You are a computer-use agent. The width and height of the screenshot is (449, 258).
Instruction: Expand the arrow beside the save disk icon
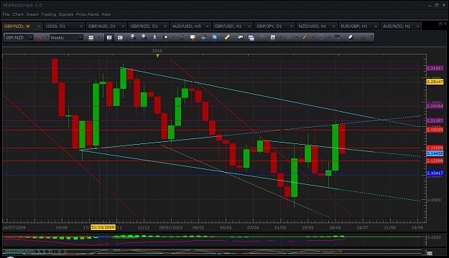(281, 37)
